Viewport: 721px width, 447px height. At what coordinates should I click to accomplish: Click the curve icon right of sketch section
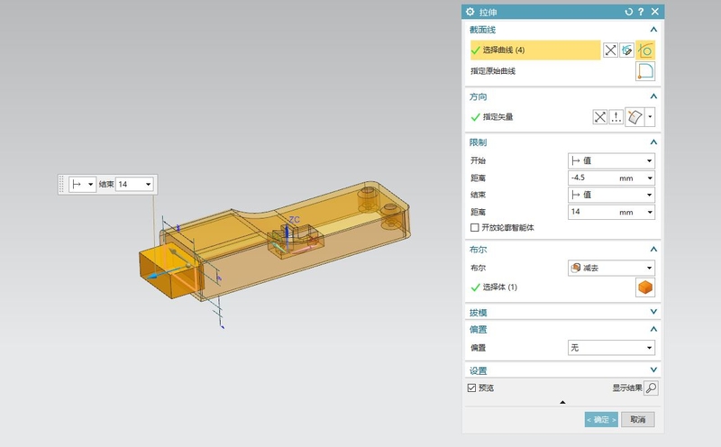tap(646, 50)
